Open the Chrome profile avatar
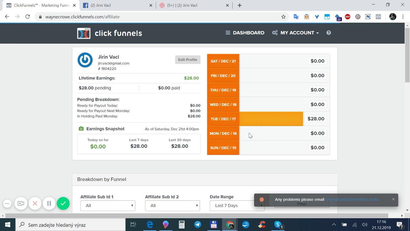The image size is (410, 231). [x=393, y=17]
